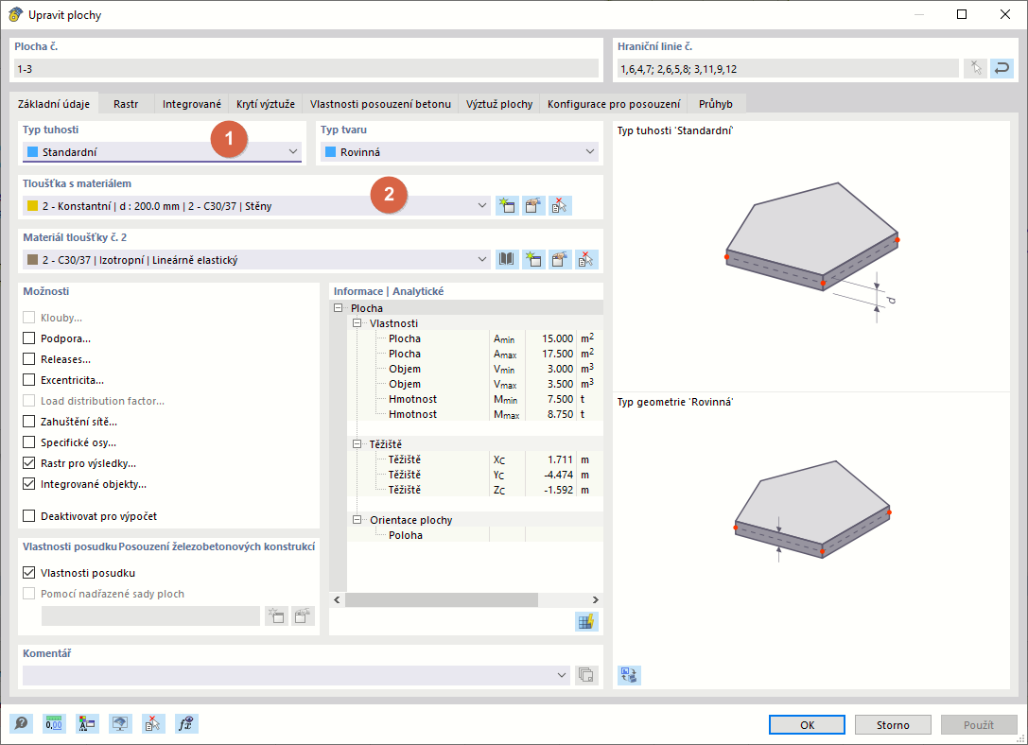Click the third bottom toolbar icon with figure

87,723
